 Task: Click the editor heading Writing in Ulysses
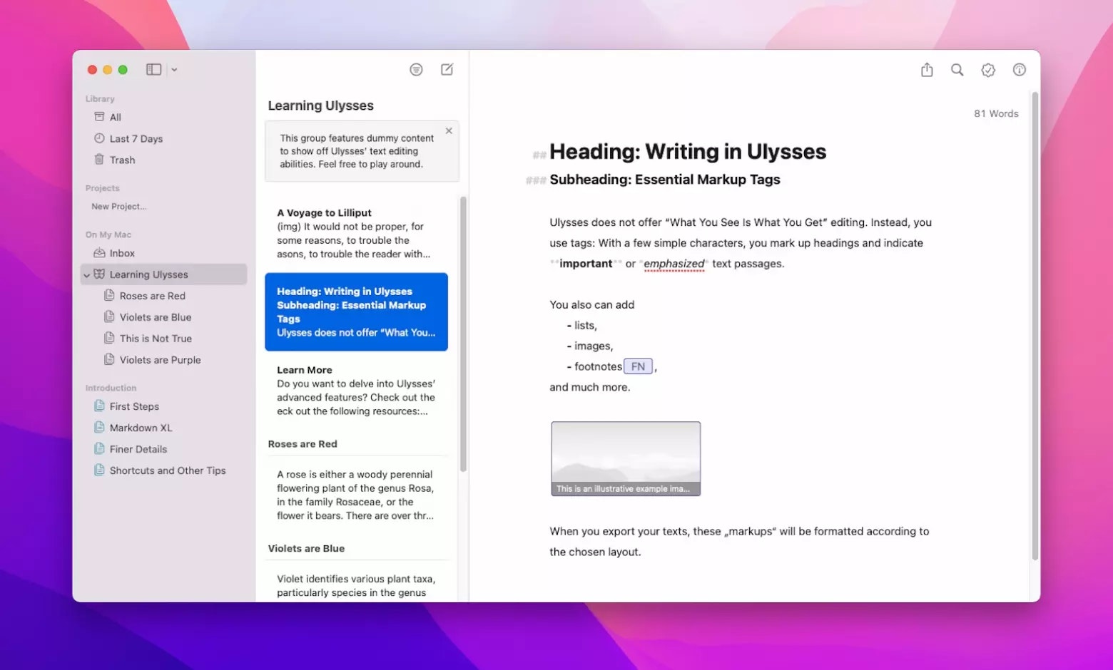pyautogui.click(x=688, y=152)
